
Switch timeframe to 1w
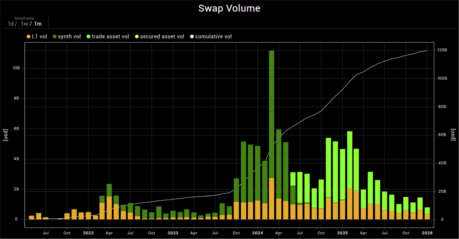[x=24, y=24]
